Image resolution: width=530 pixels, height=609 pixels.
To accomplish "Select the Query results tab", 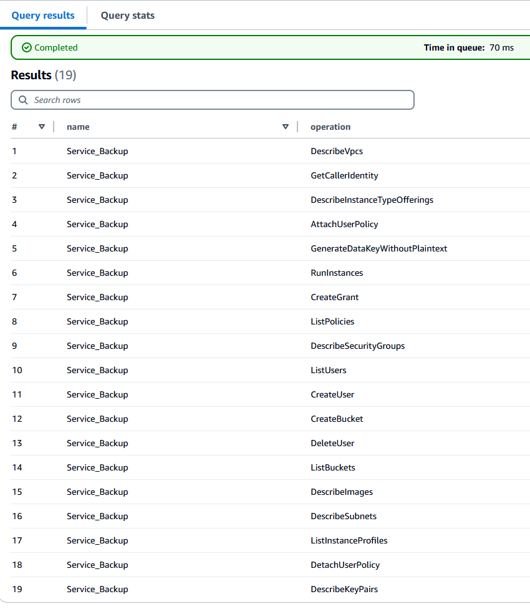I will coord(42,15).
